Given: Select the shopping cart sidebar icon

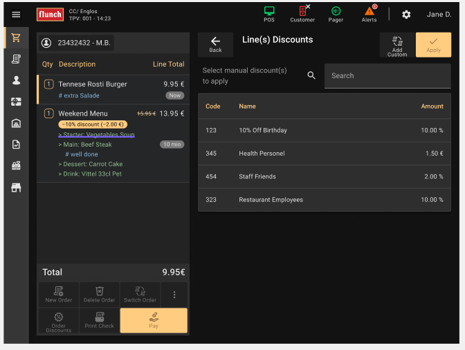Looking at the screenshot, I should point(16,38).
